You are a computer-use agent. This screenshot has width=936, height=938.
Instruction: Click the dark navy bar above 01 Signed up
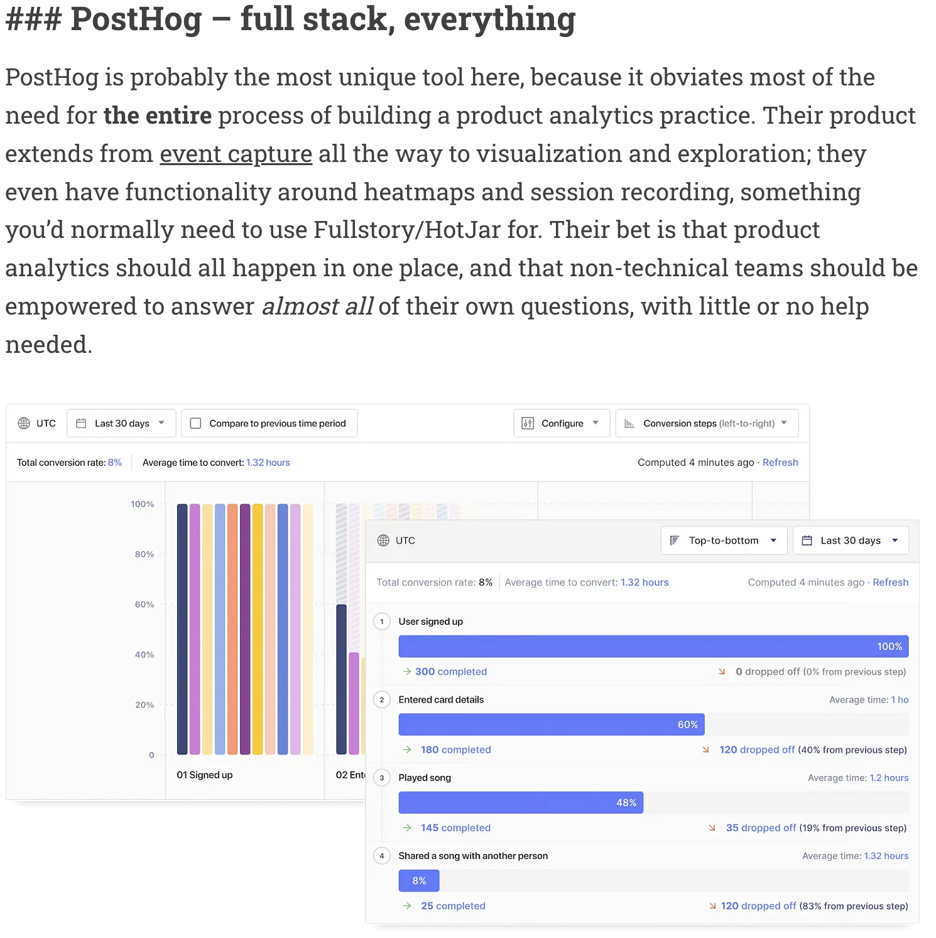(182, 628)
